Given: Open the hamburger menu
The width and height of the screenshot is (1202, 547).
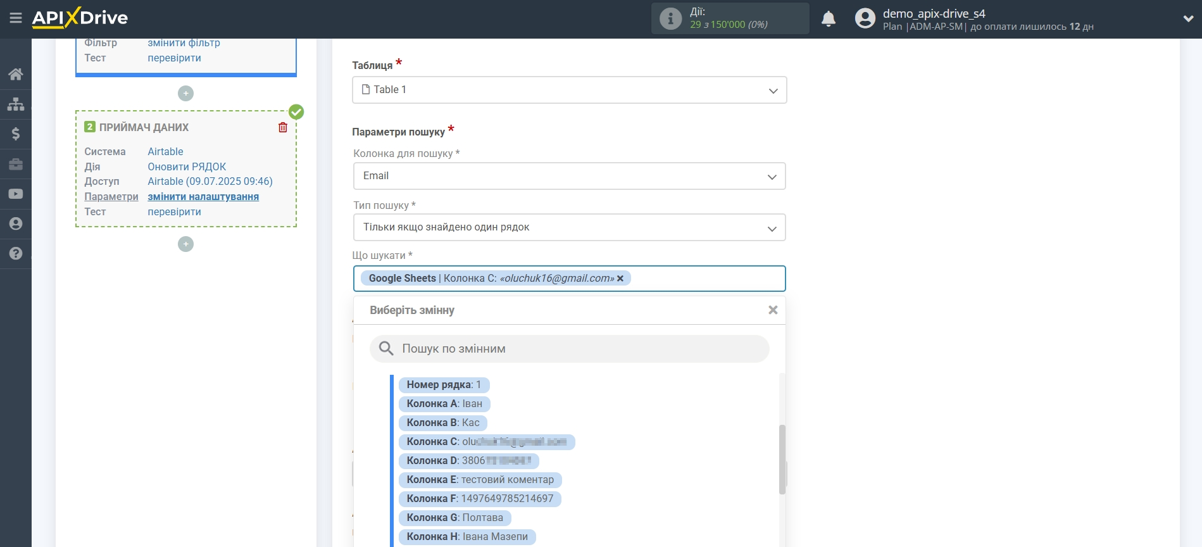Looking at the screenshot, I should (x=16, y=18).
